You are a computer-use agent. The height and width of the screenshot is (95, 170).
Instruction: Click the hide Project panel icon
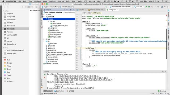[74, 10]
